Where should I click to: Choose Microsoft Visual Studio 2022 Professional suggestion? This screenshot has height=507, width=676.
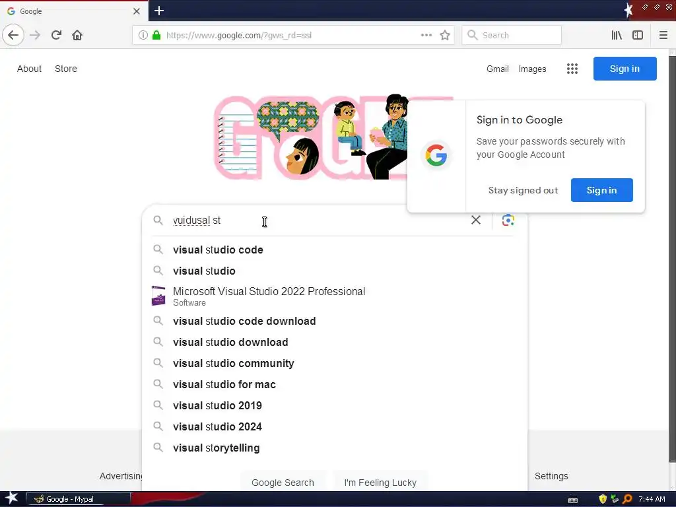[x=335, y=296]
